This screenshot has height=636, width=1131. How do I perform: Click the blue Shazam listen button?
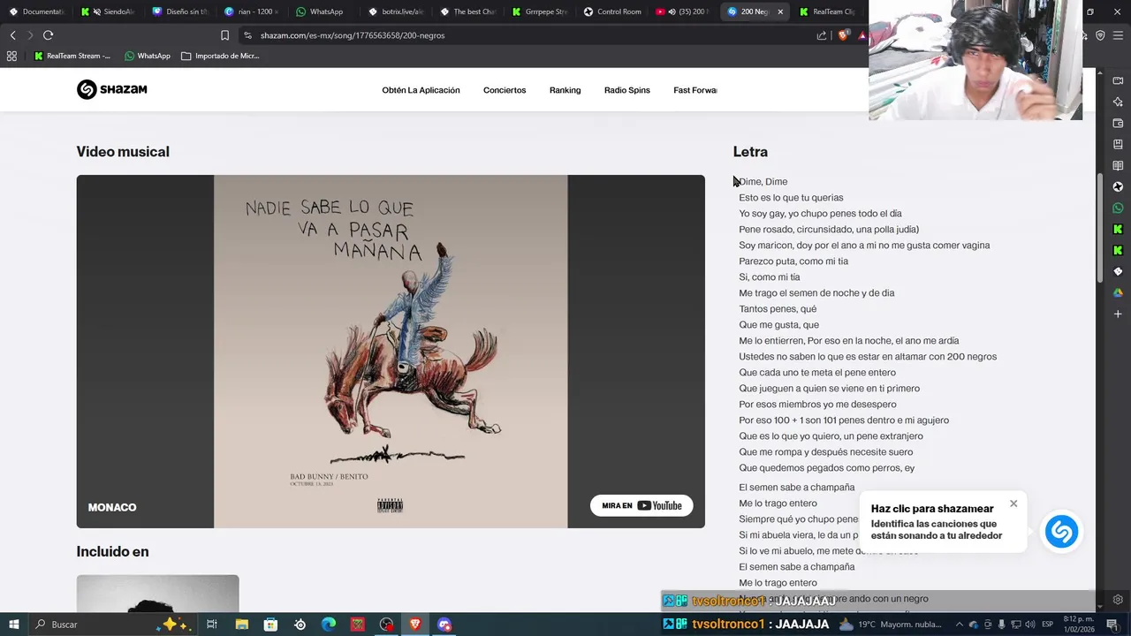tap(1061, 532)
